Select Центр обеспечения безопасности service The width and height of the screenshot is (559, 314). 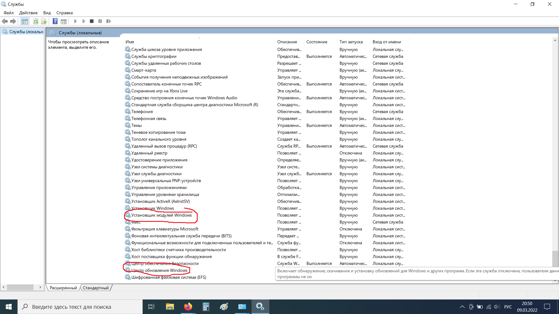point(165,263)
